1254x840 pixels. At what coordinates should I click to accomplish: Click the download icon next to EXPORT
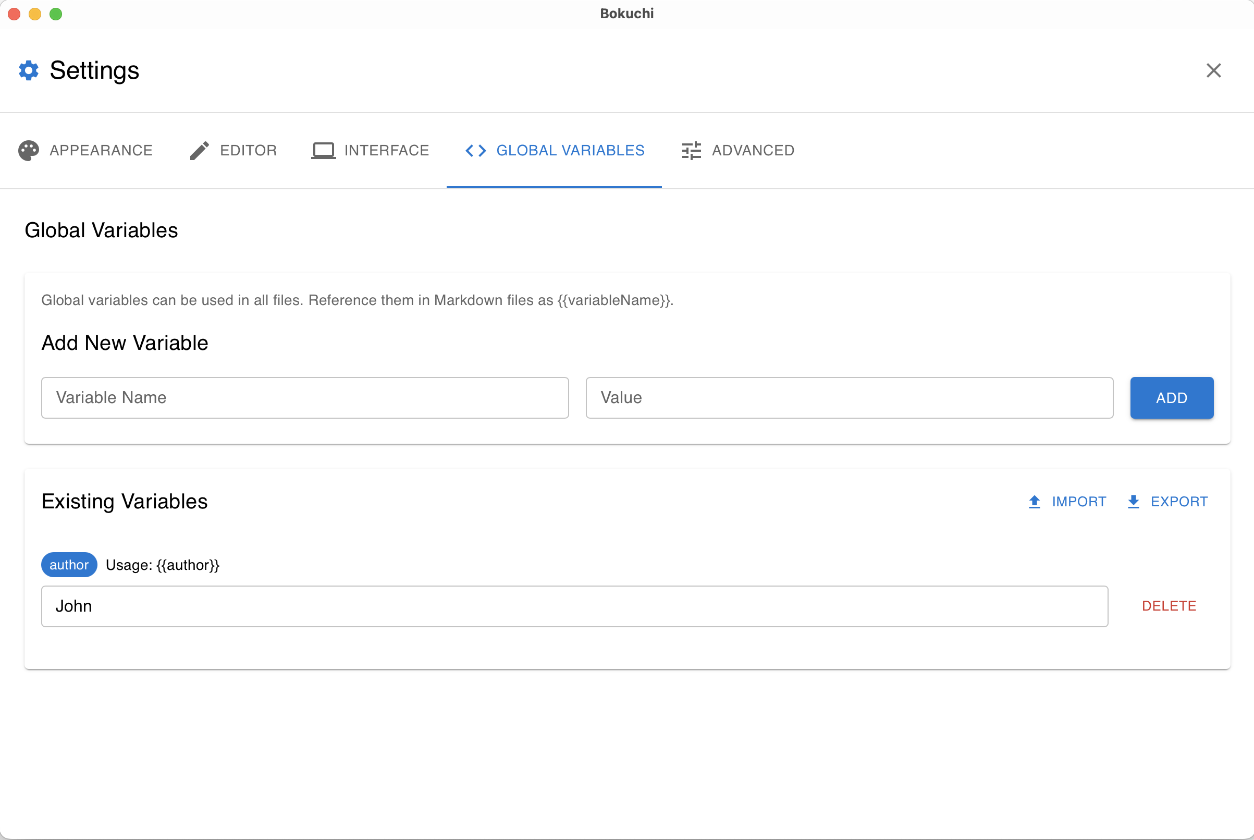coord(1134,502)
